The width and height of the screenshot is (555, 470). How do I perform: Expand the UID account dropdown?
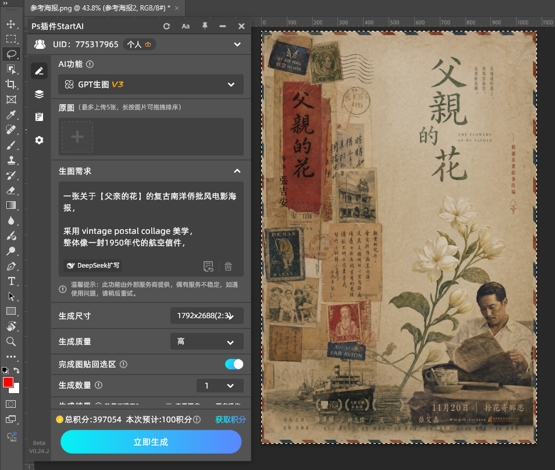(237, 45)
